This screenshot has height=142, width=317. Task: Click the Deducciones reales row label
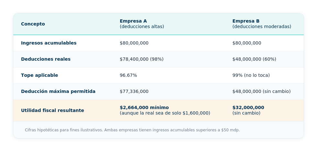[46, 59]
